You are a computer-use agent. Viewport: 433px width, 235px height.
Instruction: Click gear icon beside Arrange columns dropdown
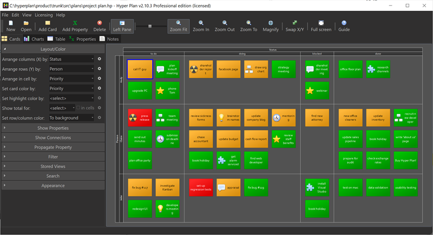[99, 59]
